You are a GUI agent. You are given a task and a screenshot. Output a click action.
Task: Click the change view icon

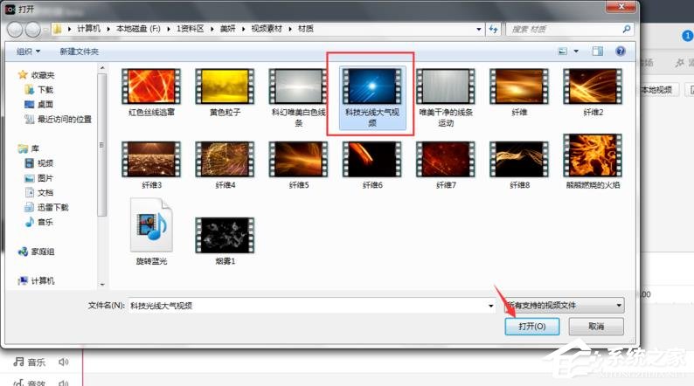click(x=563, y=52)
